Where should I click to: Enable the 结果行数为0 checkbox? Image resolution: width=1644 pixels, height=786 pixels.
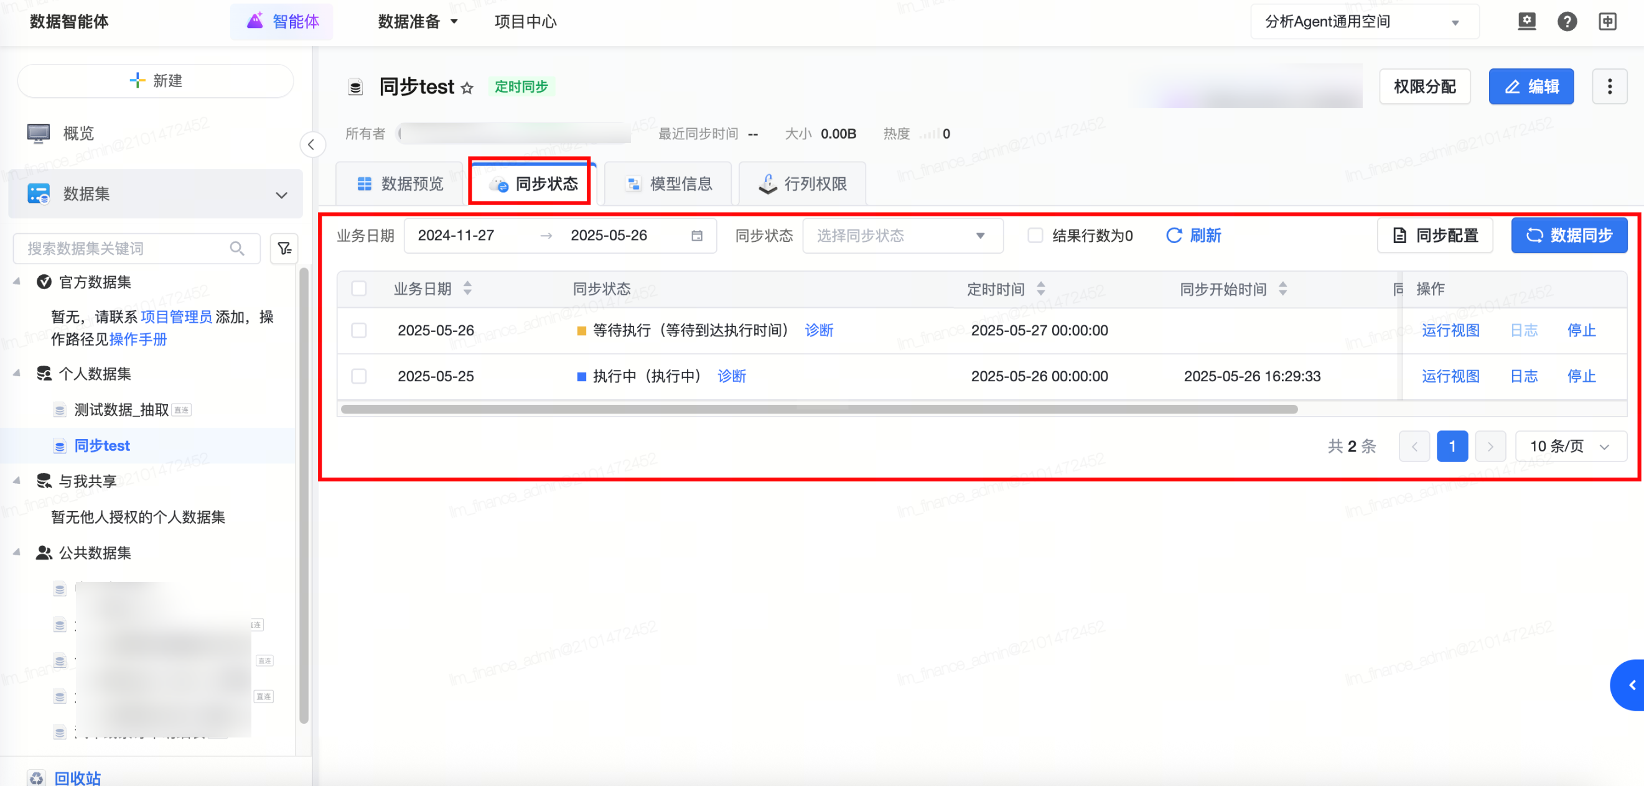[x=1035, y=236]
